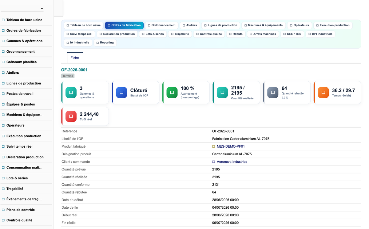
Task: Click sidebar icon for Gammes & opérations
Action: (3, 41)
